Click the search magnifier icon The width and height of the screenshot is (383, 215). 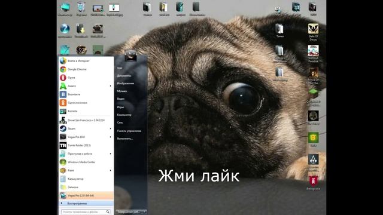point(108,212)
